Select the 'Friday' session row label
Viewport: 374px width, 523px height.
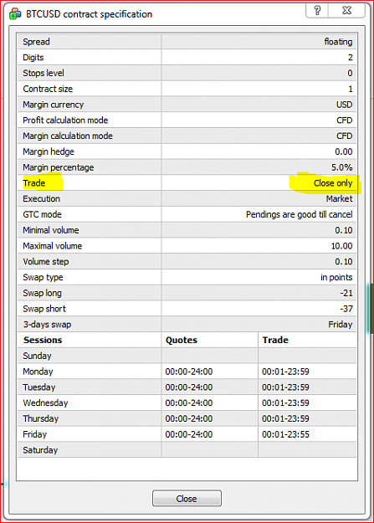34,434
